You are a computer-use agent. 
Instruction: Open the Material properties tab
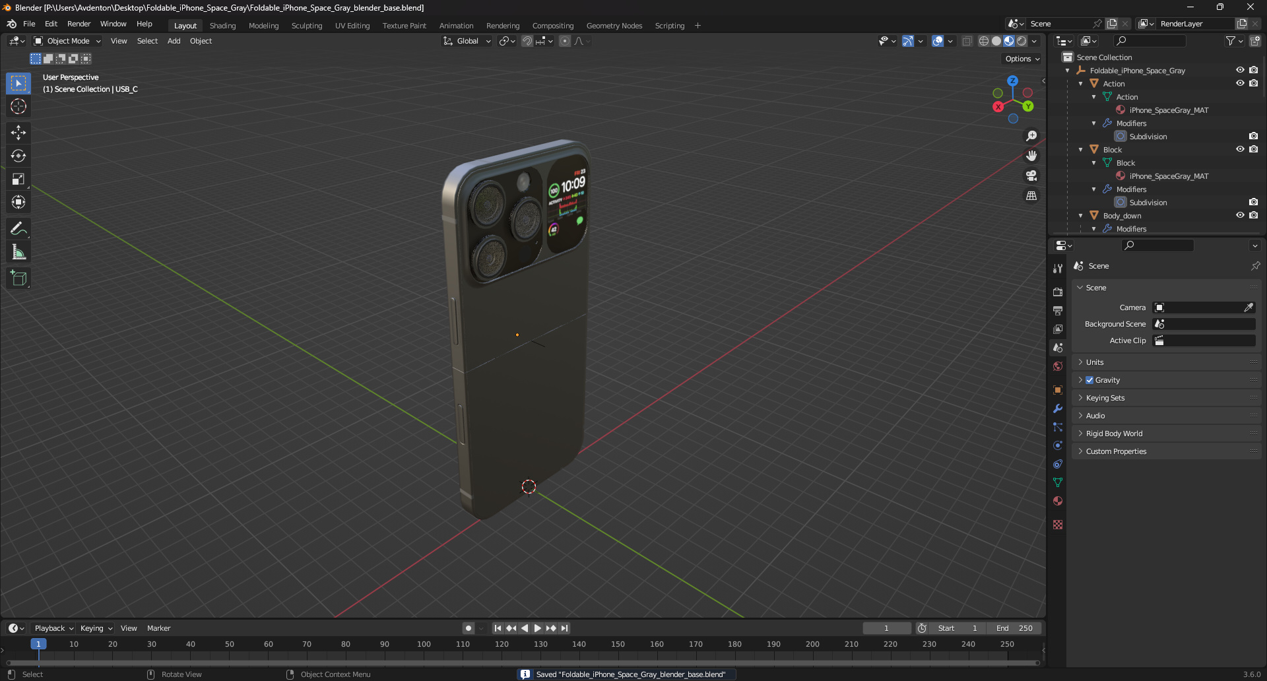tap(1058, 501)
